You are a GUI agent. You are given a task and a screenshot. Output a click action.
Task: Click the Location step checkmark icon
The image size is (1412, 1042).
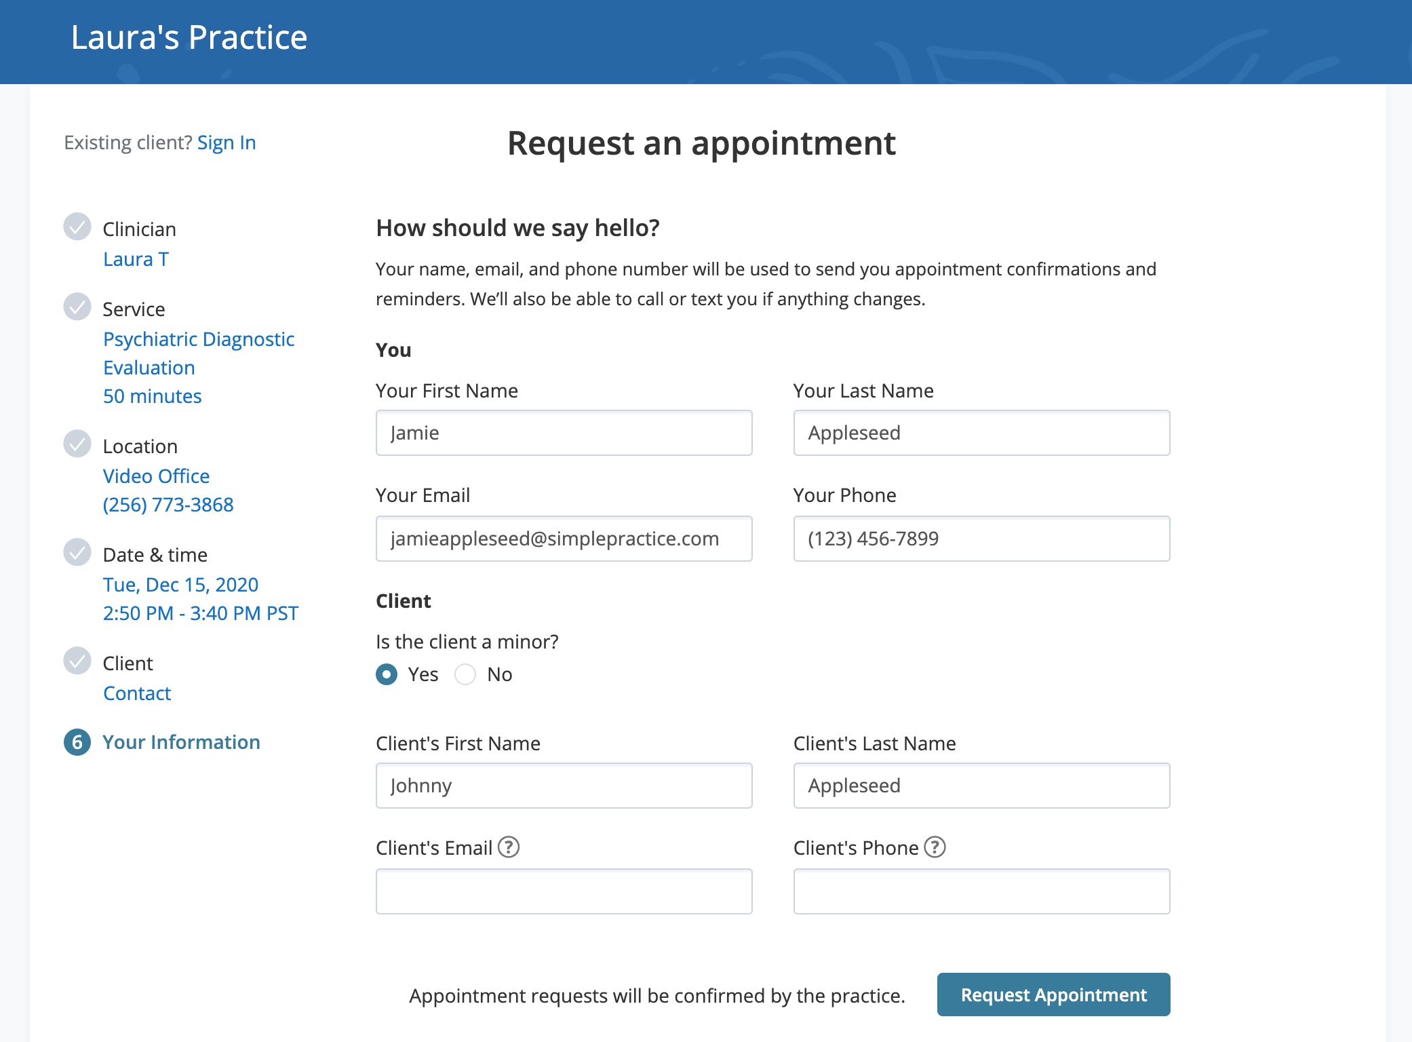click(77, 444)
